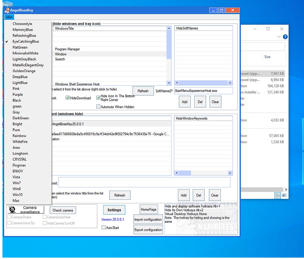Click Refresh next to SoftName field
Viewport: 304px width, 259px height.
point(143,91)
